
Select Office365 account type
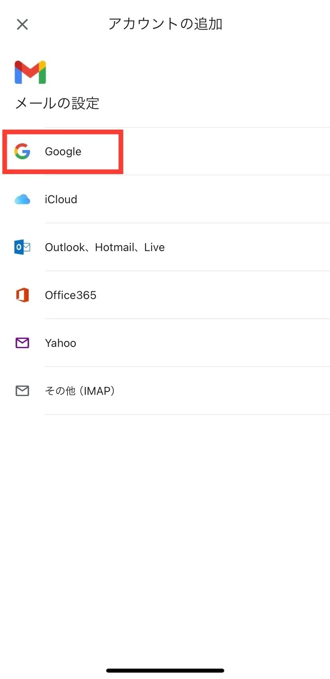pos(165,295)
